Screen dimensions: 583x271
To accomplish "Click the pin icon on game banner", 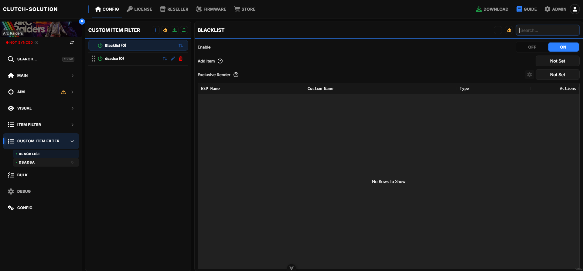I will coord(82,22).
